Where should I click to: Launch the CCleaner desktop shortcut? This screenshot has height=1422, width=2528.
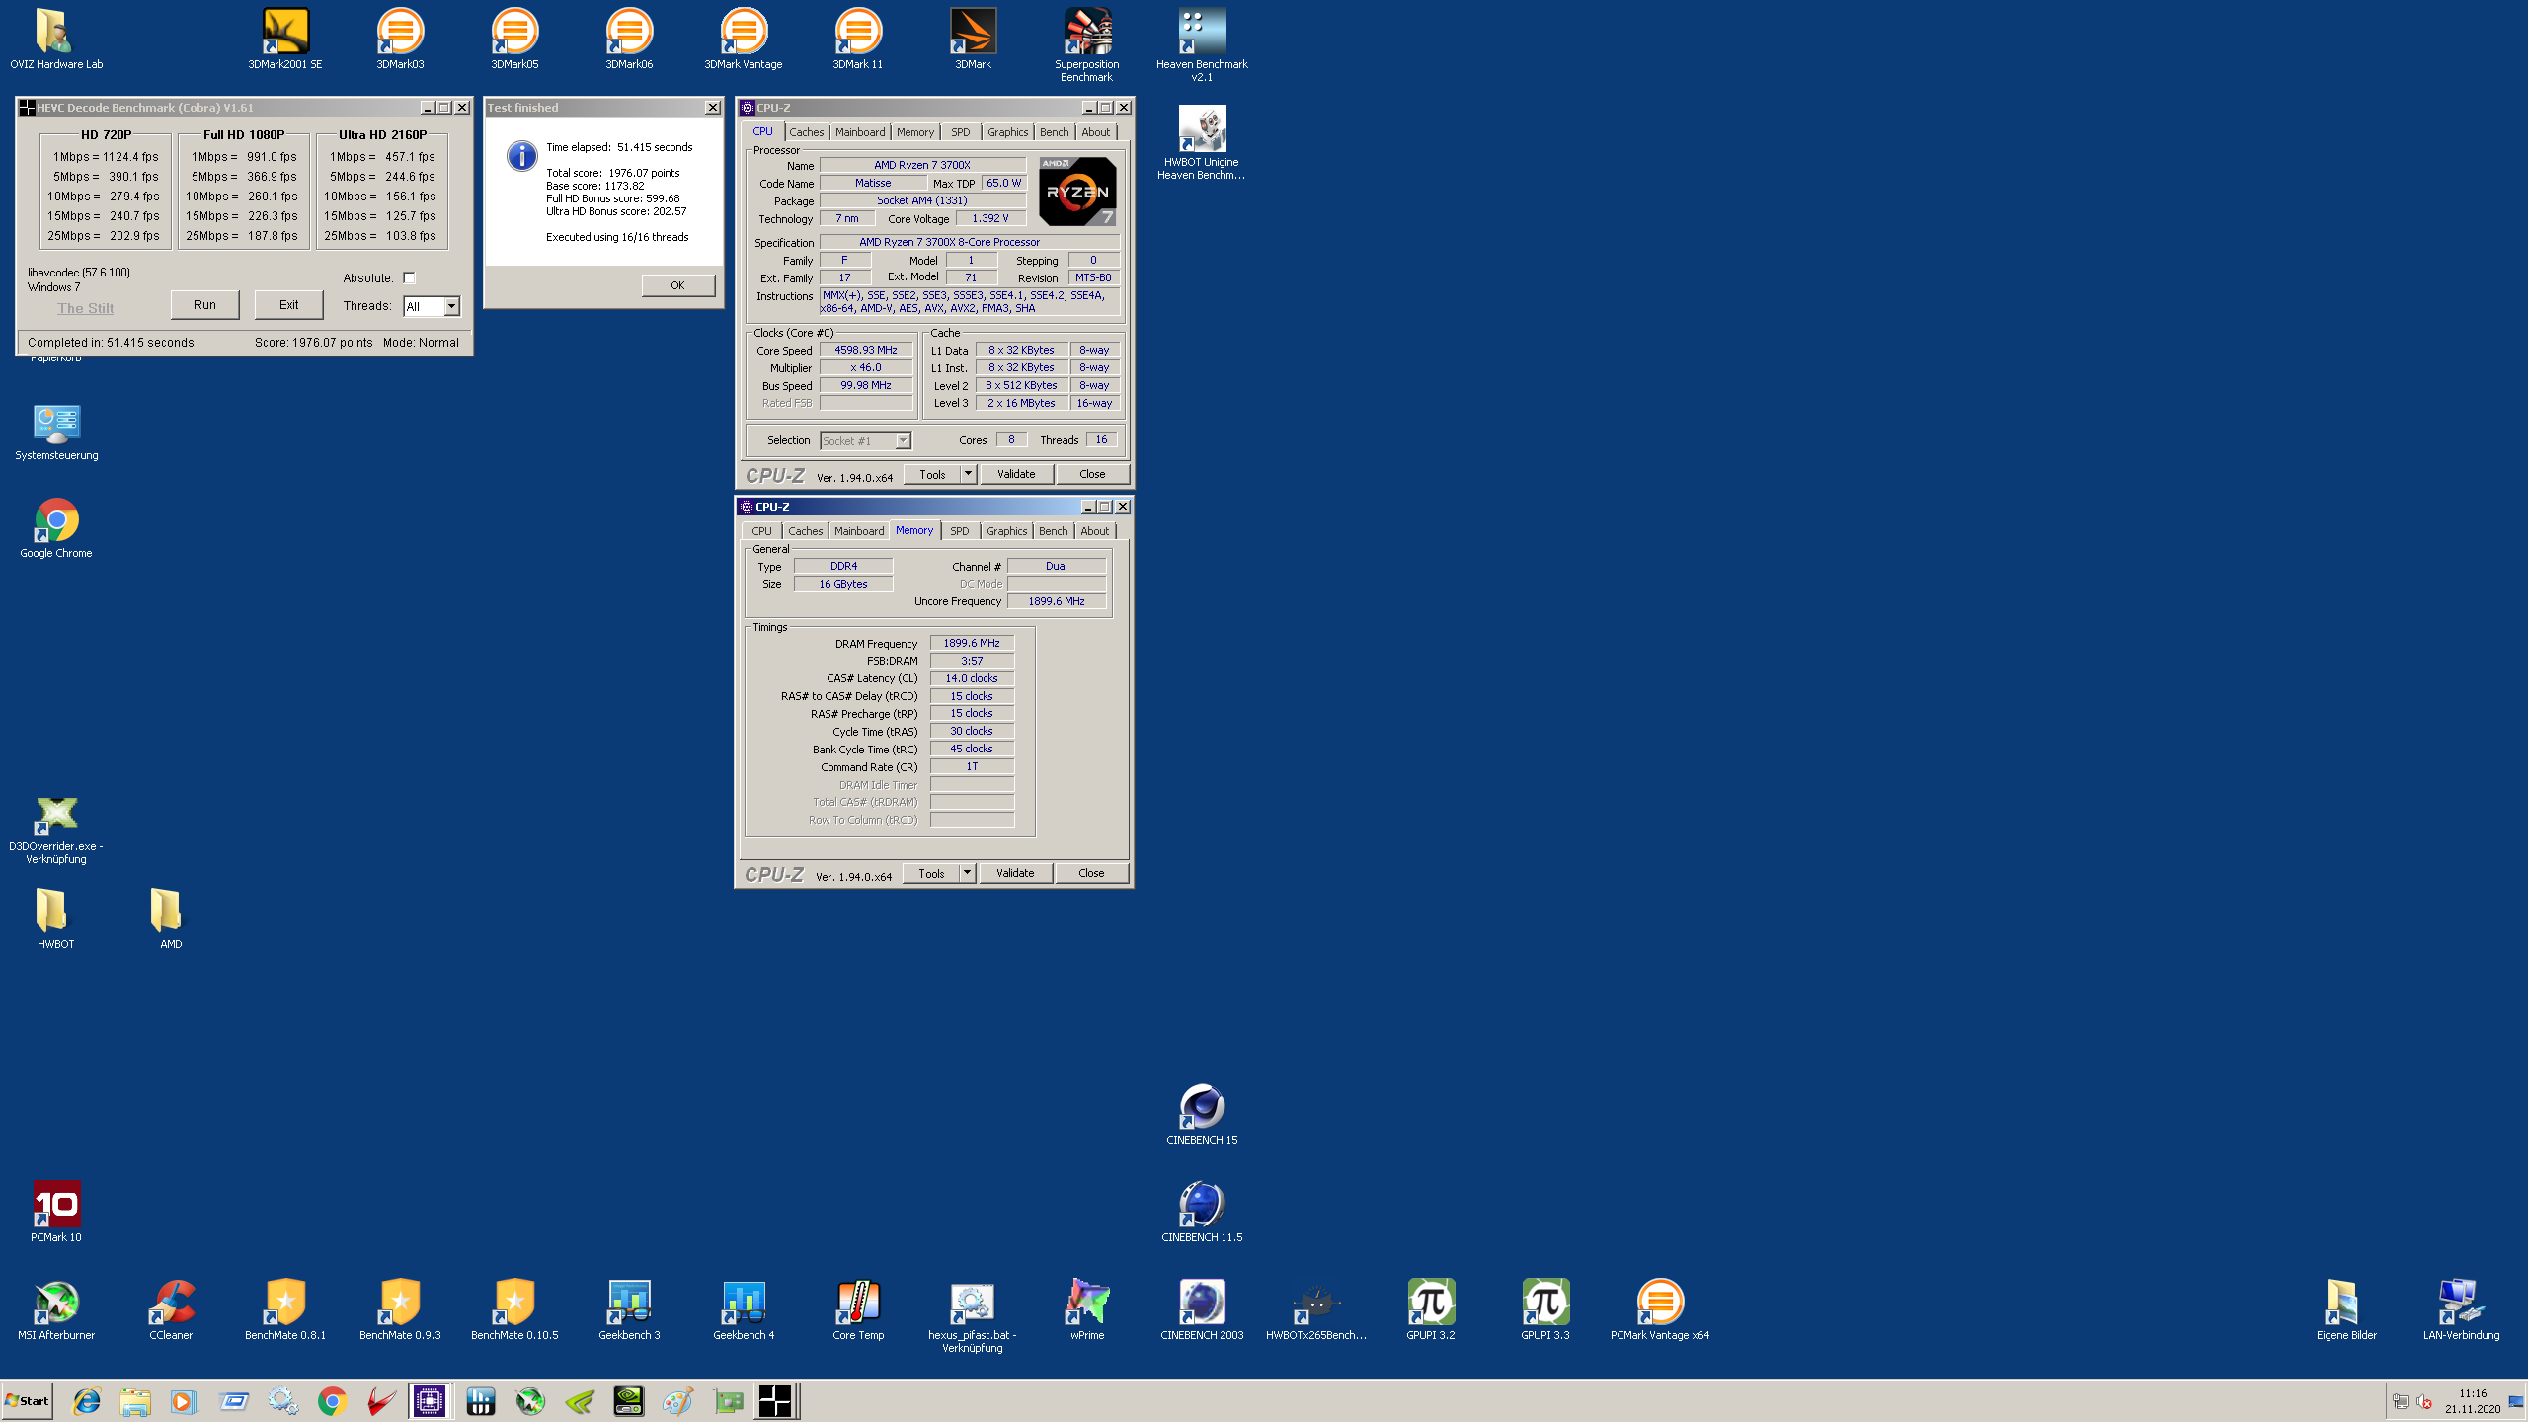point(171,1309)
